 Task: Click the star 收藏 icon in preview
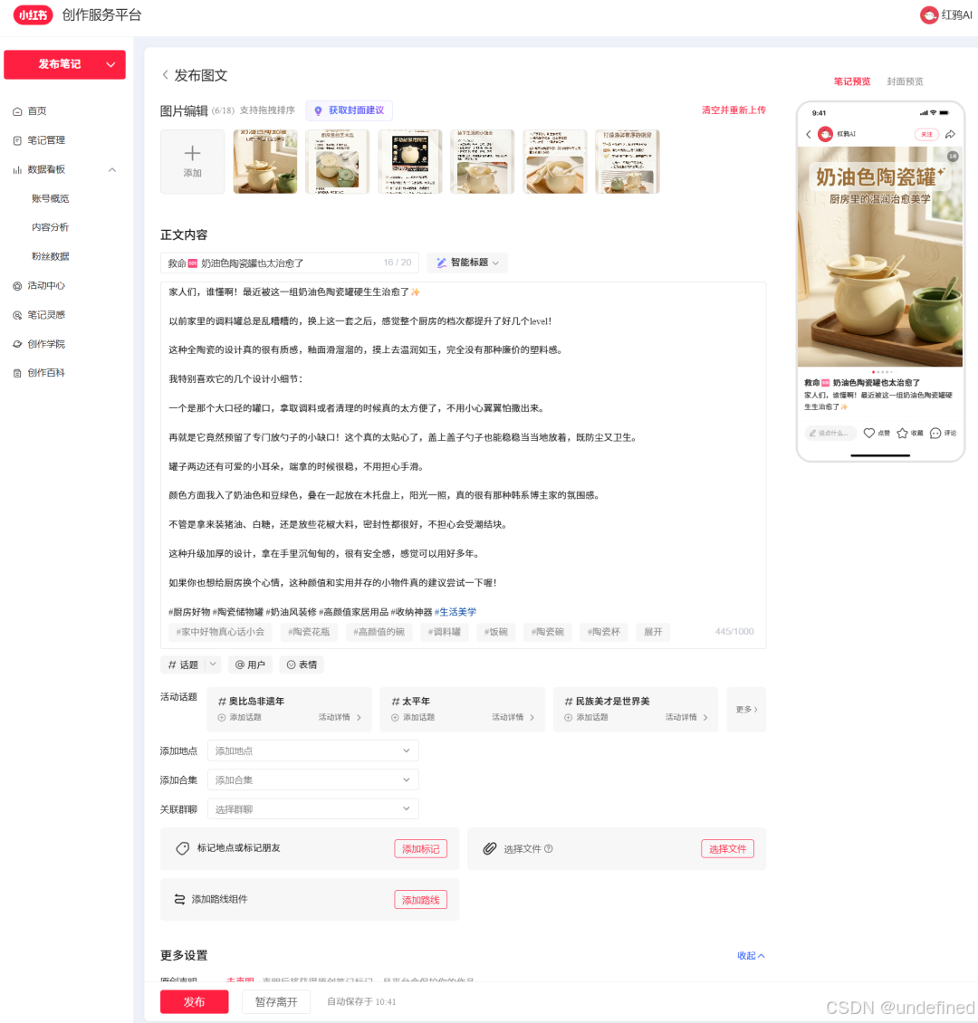pyautogui.click(x=902, y=434)
